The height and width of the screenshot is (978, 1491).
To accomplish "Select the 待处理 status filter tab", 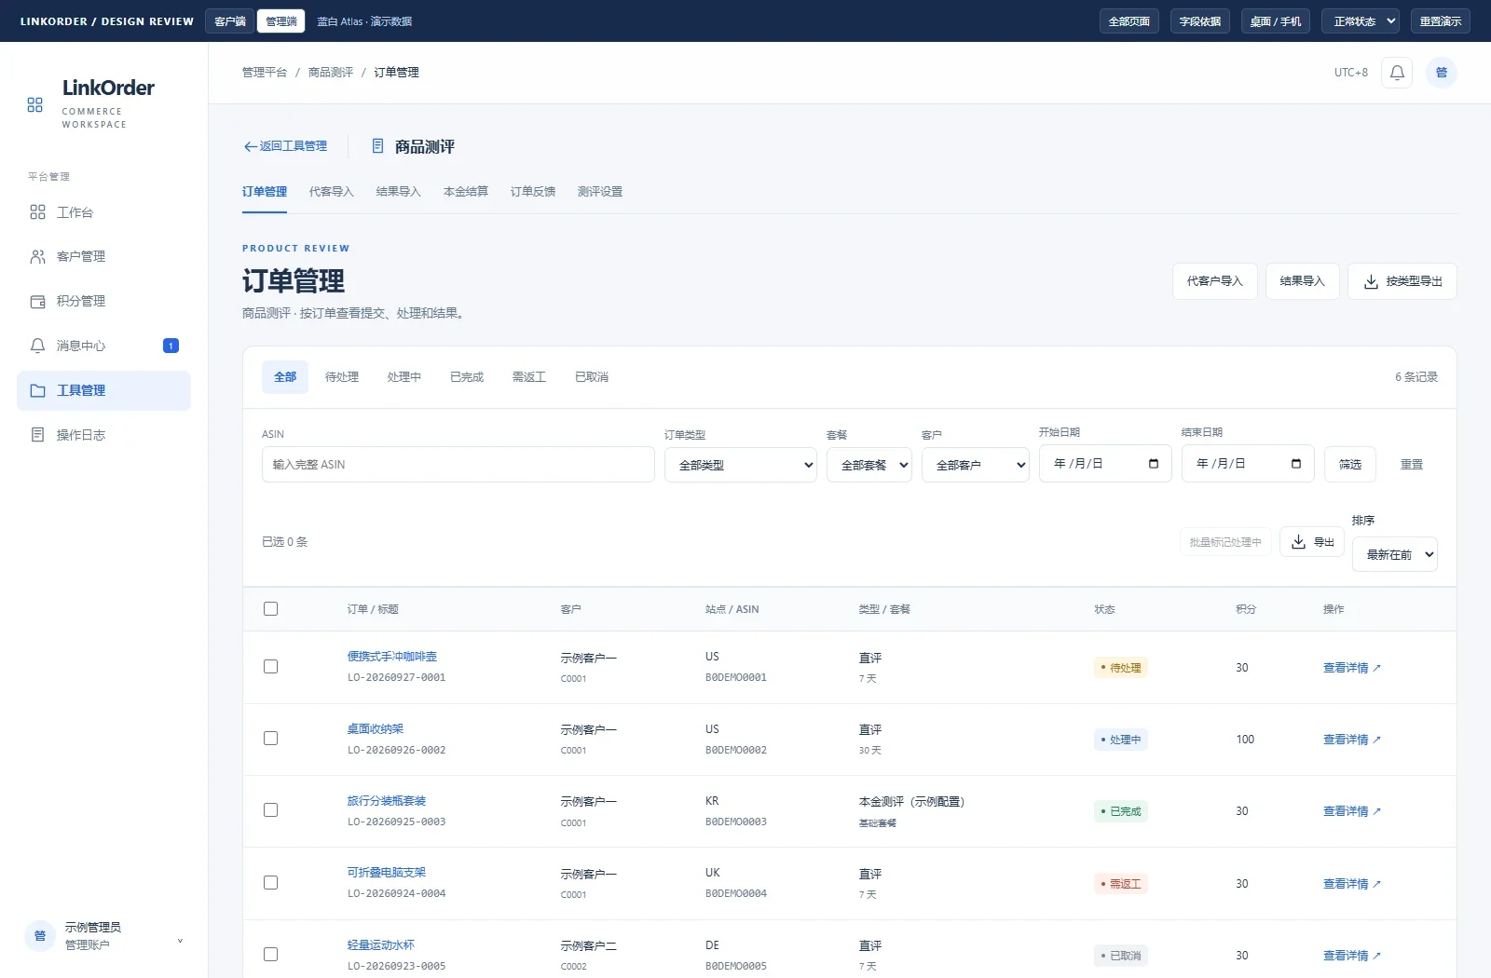I will tap(342, 377).
